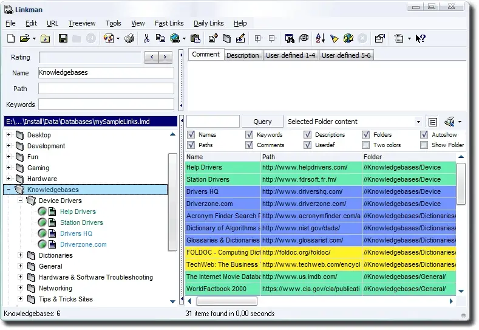
Task: Enable the Two colors checkbox
Action: 366,145
